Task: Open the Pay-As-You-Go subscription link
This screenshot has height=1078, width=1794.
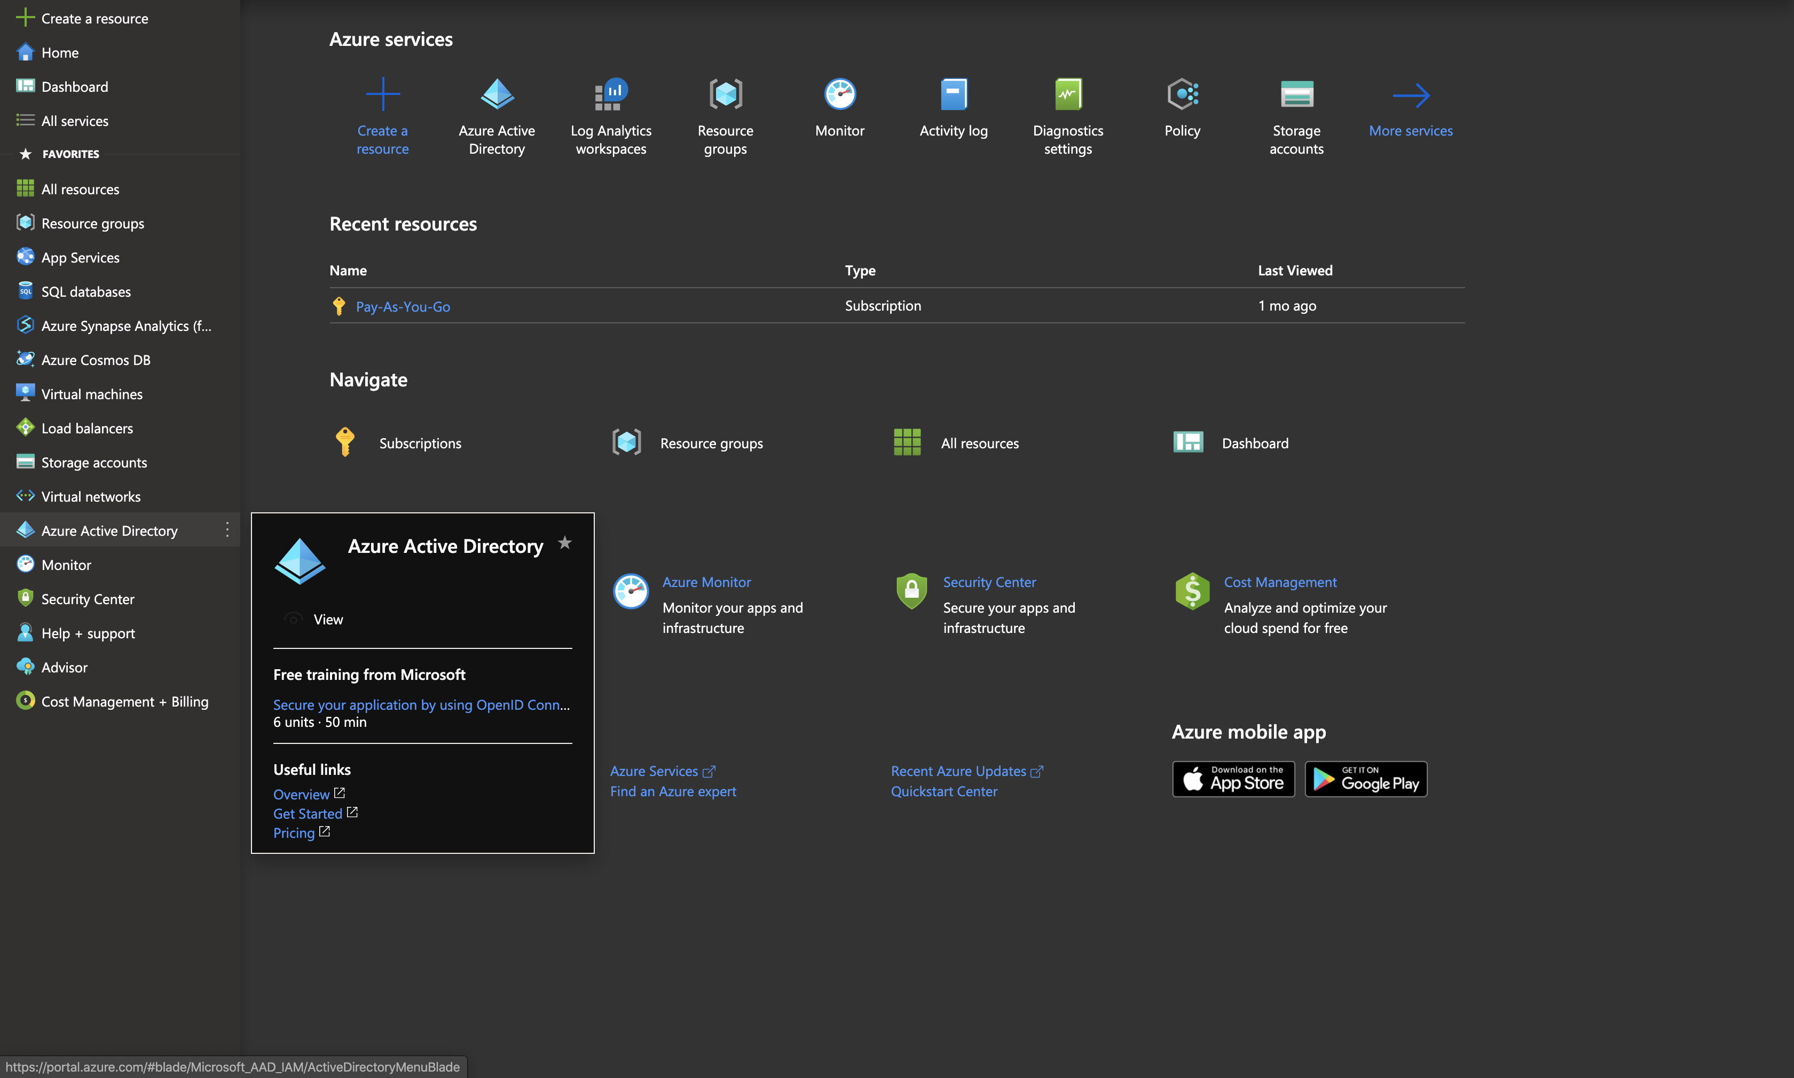Action: [x=403, y=306]
